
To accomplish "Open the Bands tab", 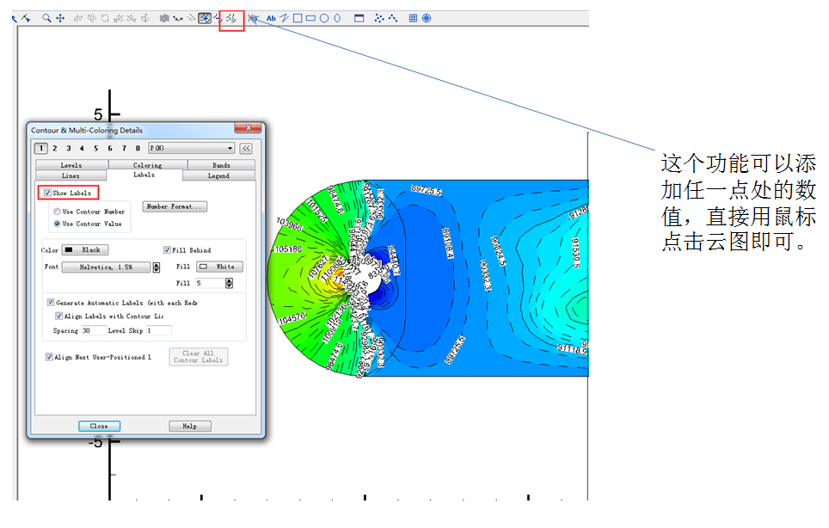I will point(221,165).
